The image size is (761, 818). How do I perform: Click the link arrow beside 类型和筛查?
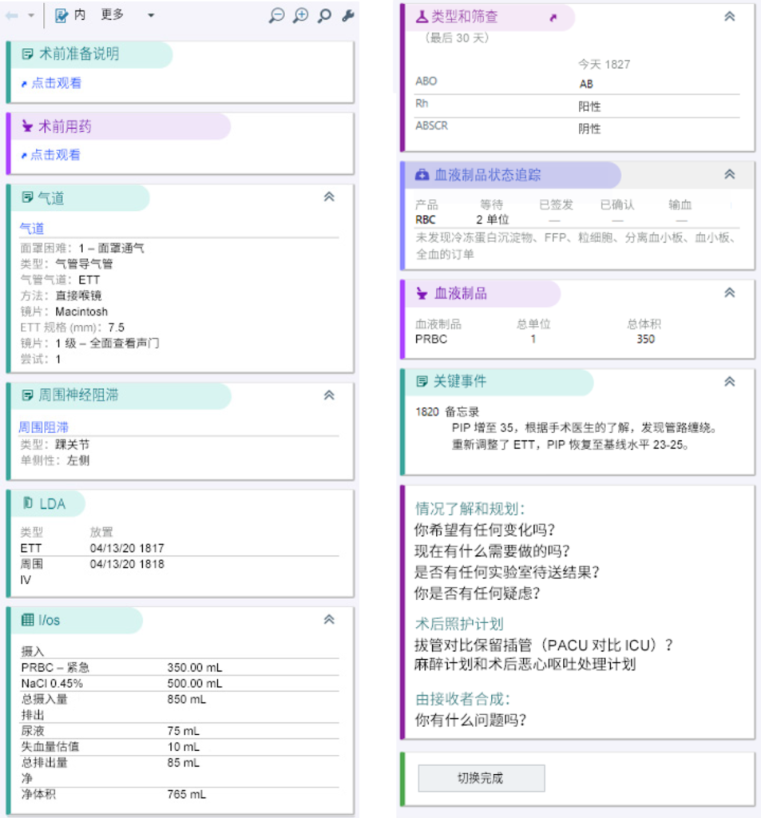553,18
